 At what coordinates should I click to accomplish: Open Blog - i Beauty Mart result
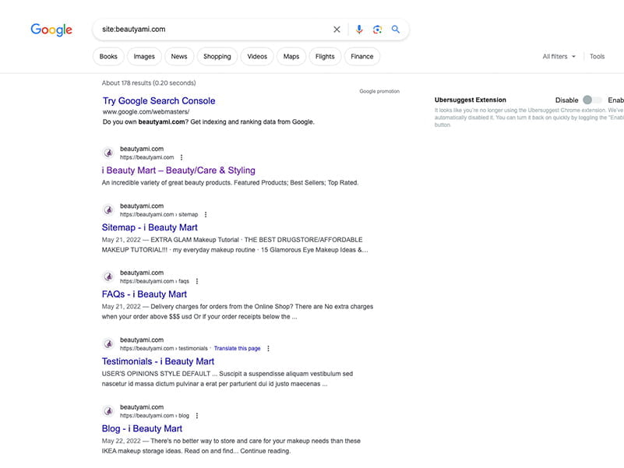[142, 428]
